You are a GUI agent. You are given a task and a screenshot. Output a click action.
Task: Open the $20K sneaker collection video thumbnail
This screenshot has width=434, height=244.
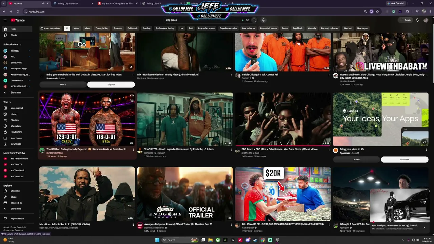pos(283,194)
